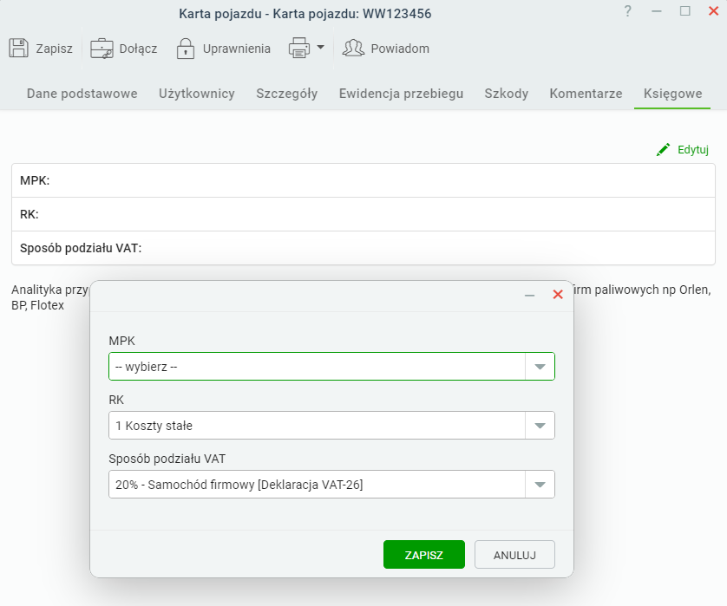This screenshot has height=606, width=727.
Task: Close the Karta pojazdu window
Action: pos(714,11)
